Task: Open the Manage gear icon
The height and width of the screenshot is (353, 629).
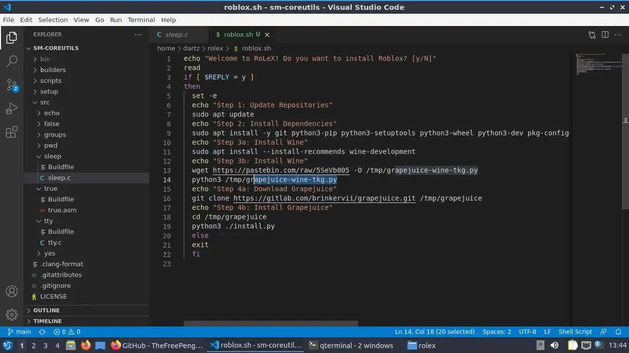Action: (12, 315)
